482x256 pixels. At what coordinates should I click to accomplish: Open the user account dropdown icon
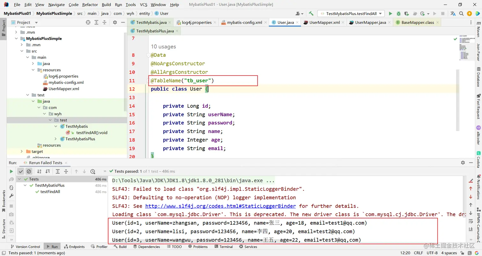click(x=299, y=14)
